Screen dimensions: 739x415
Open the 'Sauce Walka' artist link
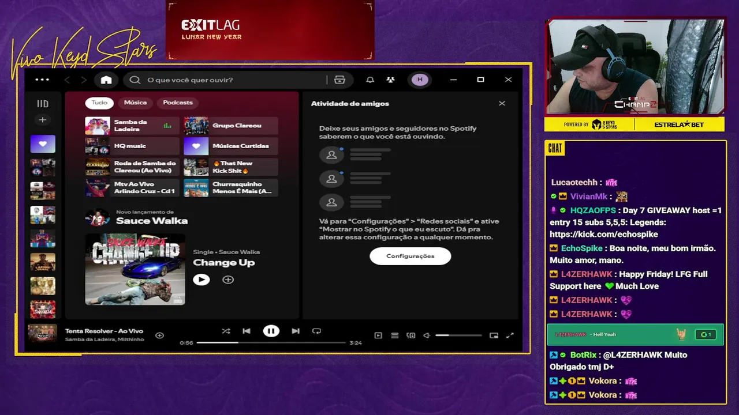point(152,221)
